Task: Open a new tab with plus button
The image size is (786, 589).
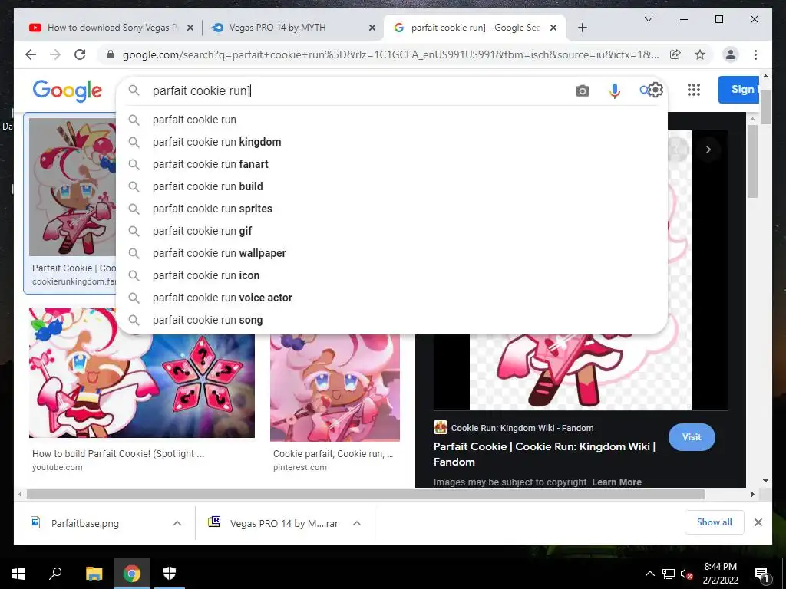Action: click(x=582, y=28)
